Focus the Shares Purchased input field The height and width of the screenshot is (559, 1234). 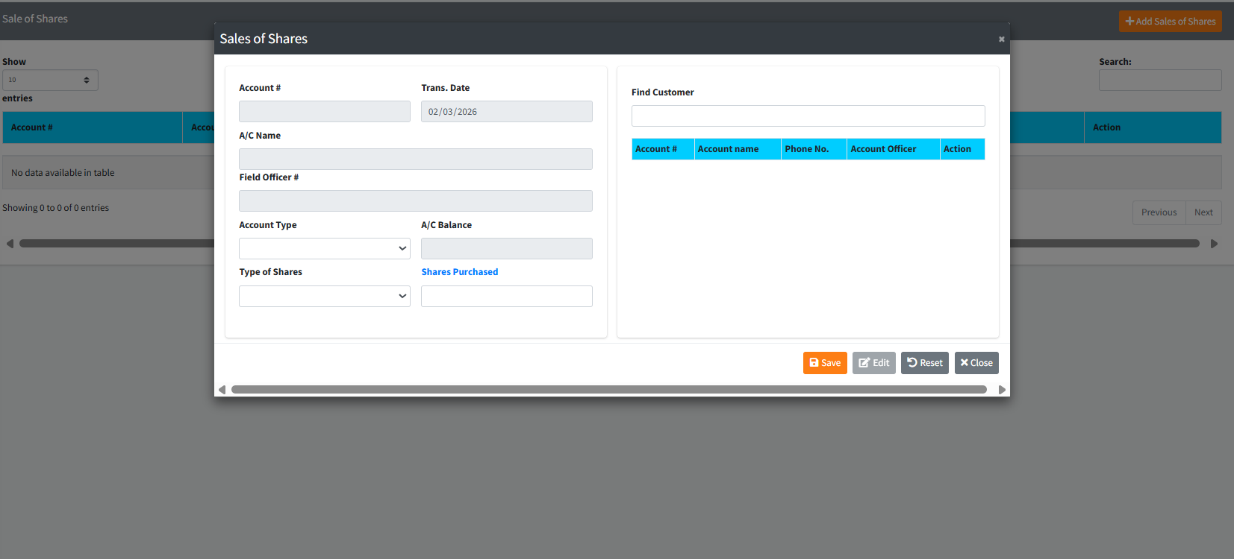pos(506,296)
